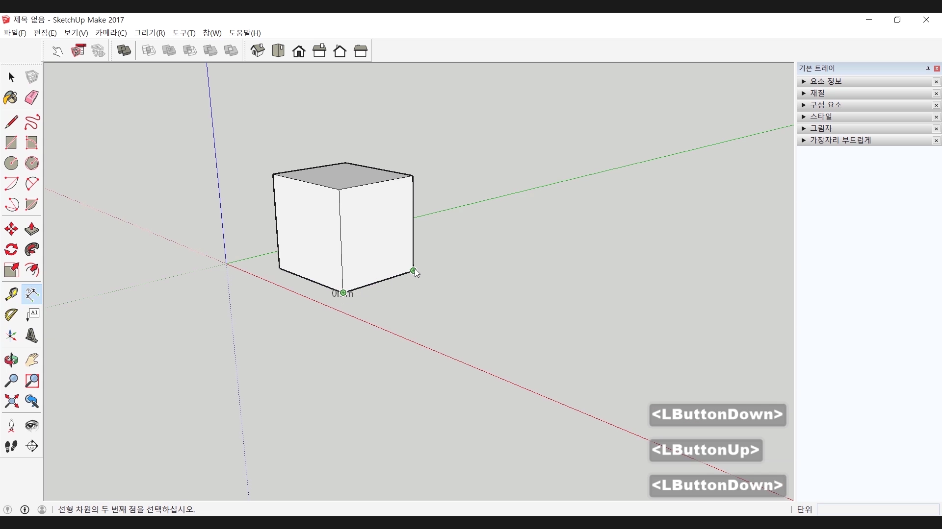Pin the 기본 트레이 tray
The height and width of the screenshot is (529, 942).
928,69
